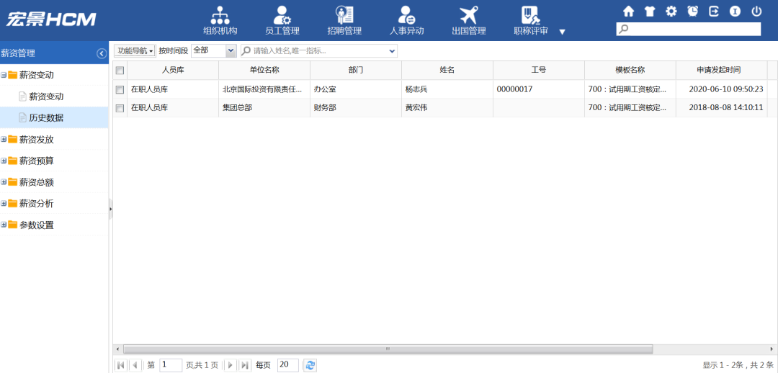Tick the checkbox for 杨志兵 row
This screenshot has width=778, height=373.
pyautogui.click(x=120, y=89)
